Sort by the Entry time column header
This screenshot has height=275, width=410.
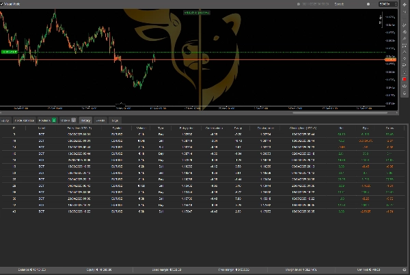click(x=79, y=128)
